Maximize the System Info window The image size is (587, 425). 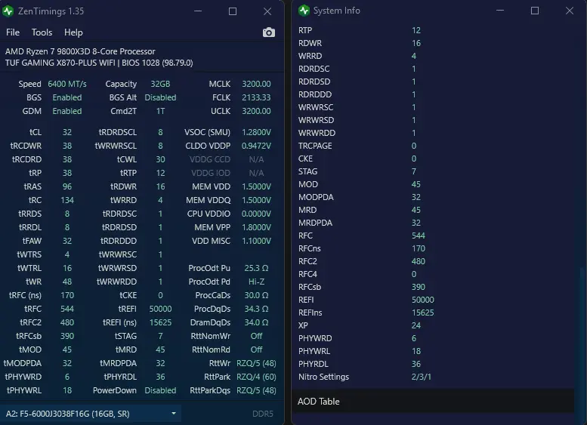(x=535, y=11)
